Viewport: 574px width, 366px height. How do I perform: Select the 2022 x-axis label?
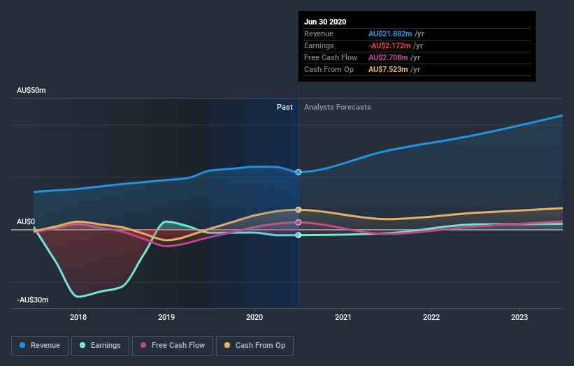pos(431,317)
